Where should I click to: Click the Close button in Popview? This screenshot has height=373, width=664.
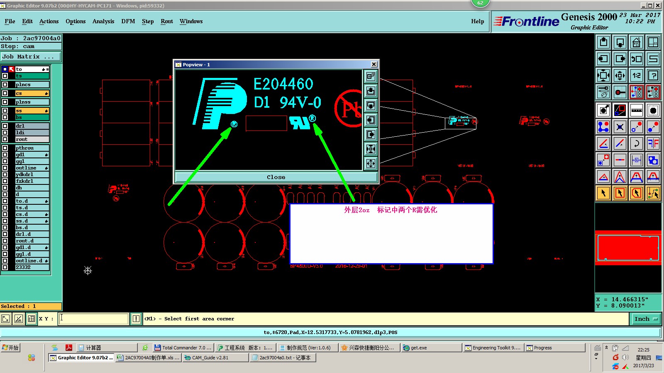[276, 177]
